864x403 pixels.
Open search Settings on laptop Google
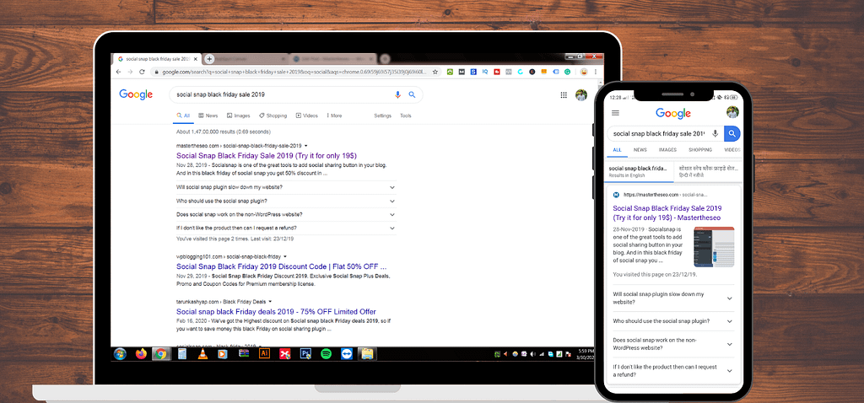pos(382,116)
